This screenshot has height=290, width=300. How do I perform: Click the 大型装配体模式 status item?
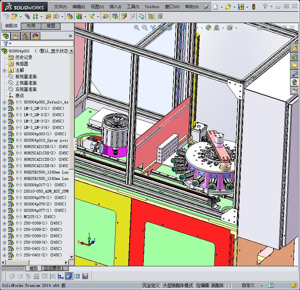tap(178, 285)
